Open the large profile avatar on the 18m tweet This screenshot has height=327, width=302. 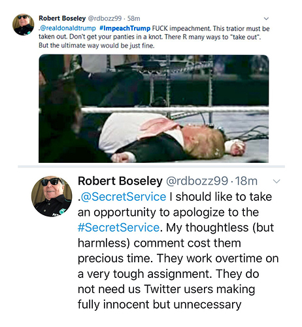point(52,196)
